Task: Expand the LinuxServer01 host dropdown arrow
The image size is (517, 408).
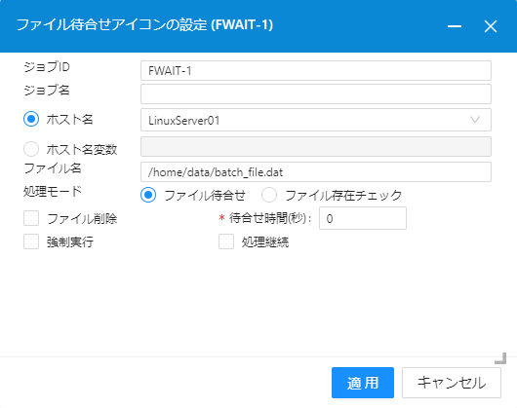Action: coord(475,120)
